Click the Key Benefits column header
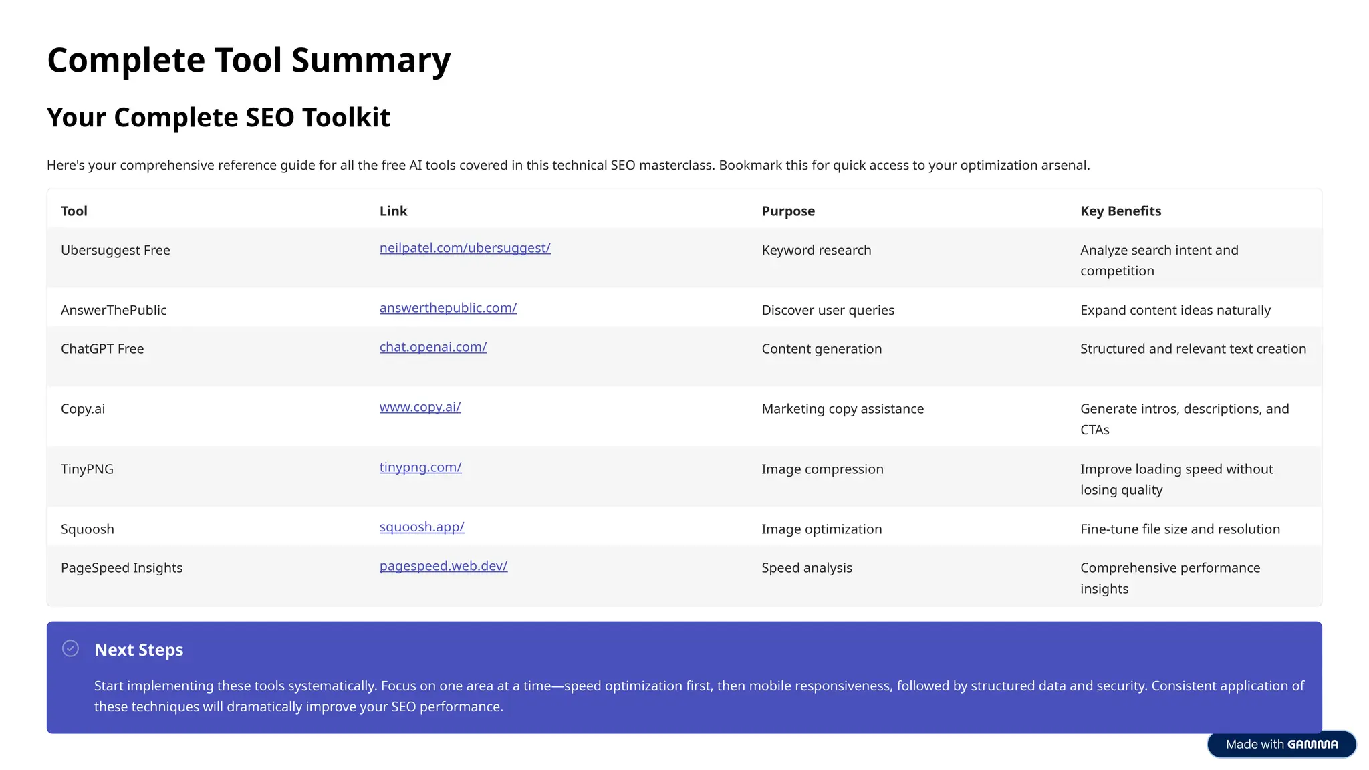This screenshot has width=1369, height=770. pyautogui.click(x=1120, y=211)
